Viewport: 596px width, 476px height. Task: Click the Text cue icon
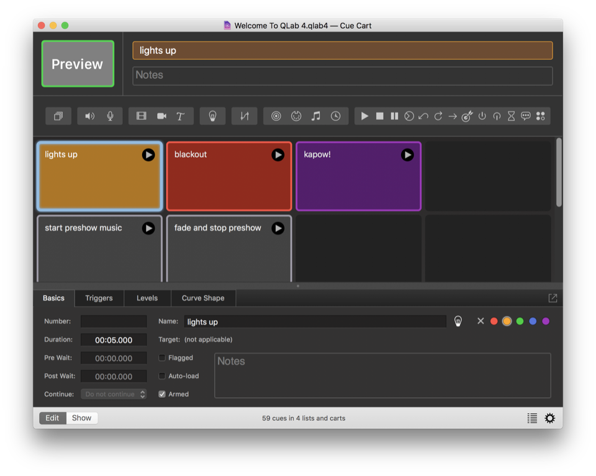(181, 116)
